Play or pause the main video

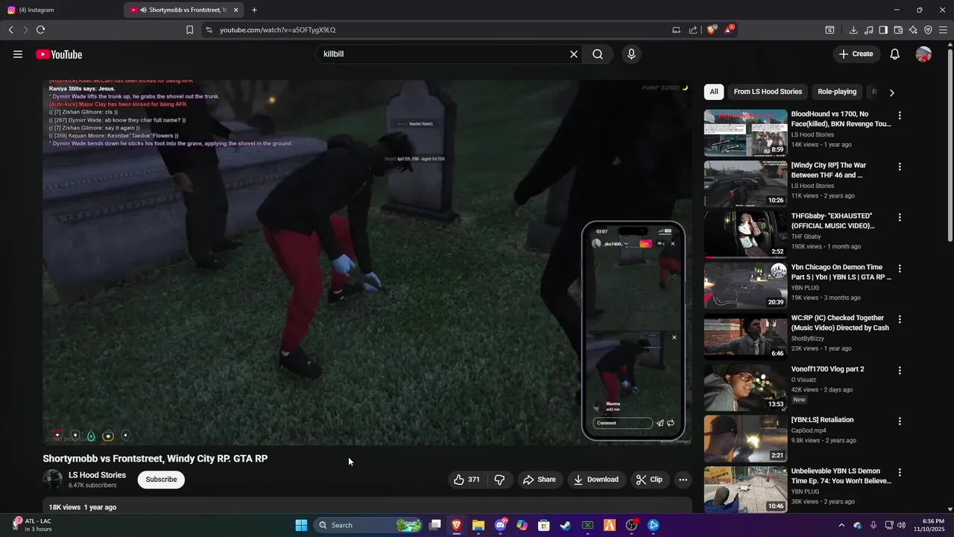point(367,261)
